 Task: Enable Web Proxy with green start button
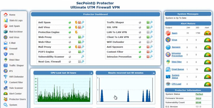click(80, 37)
